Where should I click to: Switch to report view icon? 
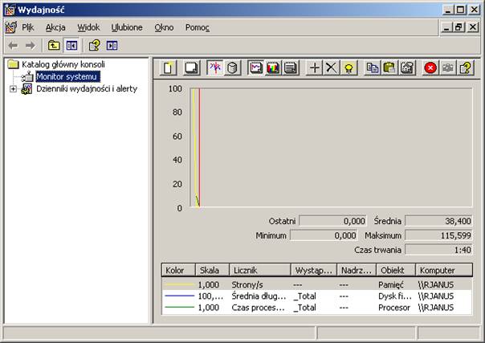(x=291, y=67)
